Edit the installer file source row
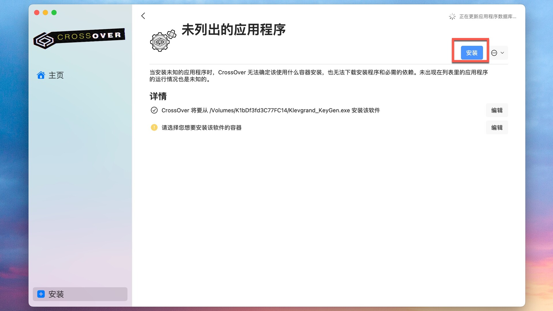Screen dimensions: 553x311 coord(497,110)
